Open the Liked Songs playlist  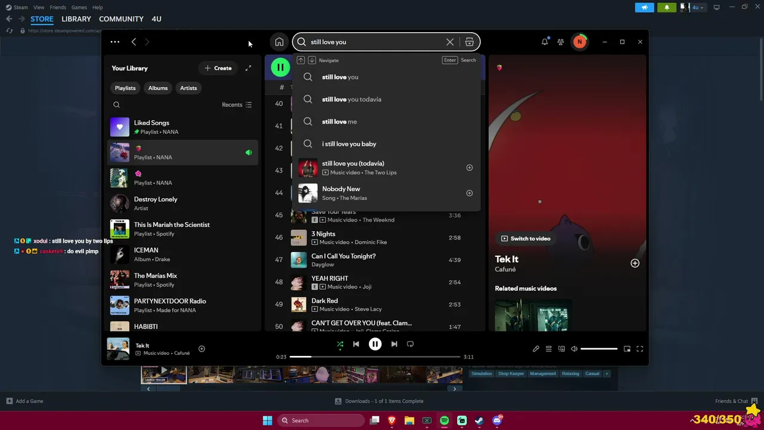pyautogui.click(x=183, y=127)
